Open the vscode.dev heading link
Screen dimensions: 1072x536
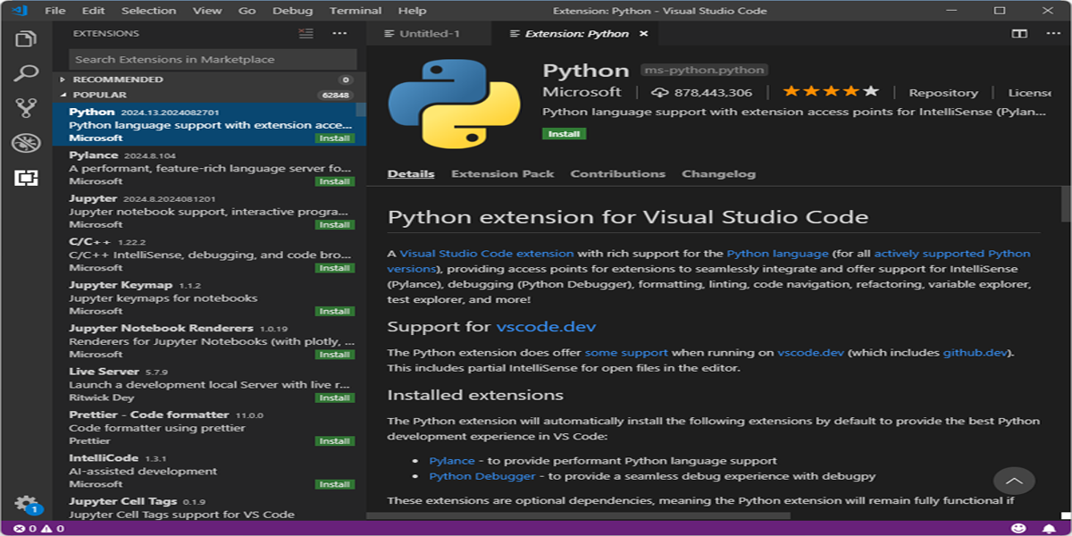coord(546,327)
